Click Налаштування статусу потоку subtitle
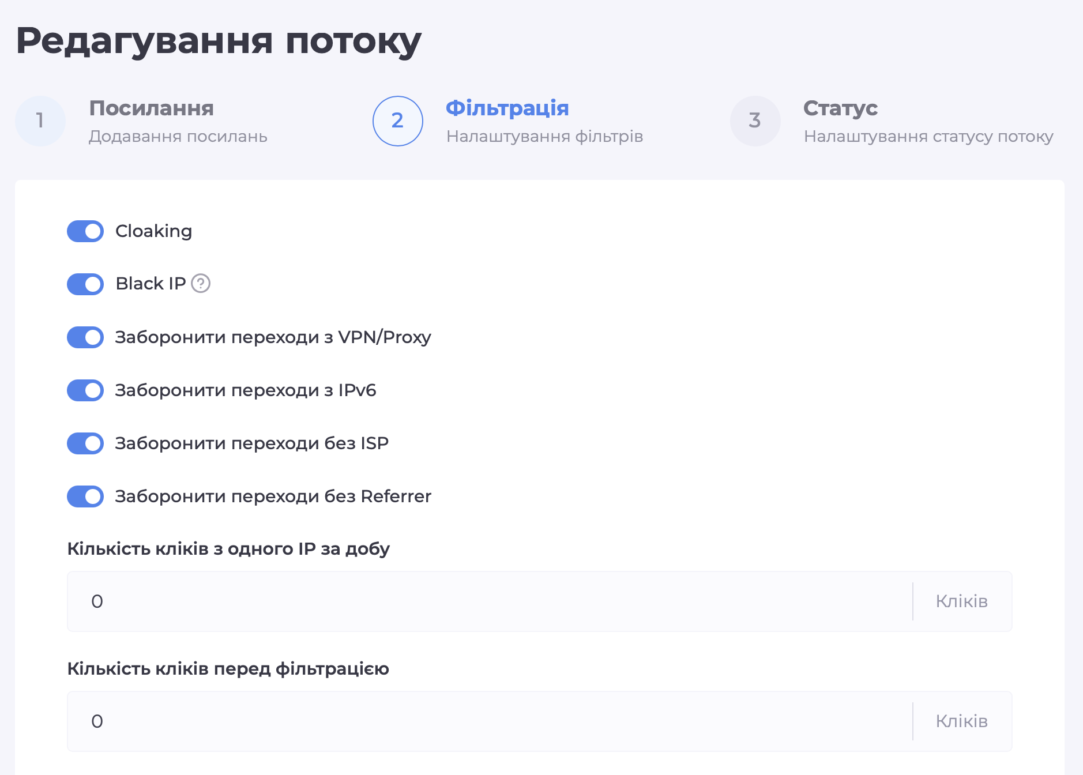The height and width of the screenshot is (775, 1083). 928,137
